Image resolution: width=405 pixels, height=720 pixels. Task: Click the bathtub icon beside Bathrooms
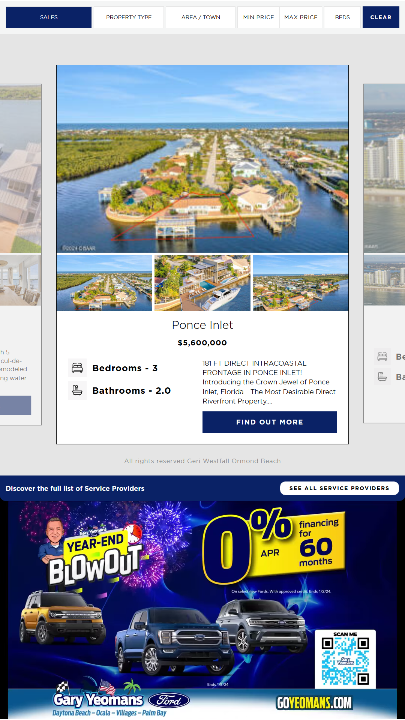pos(77,390)
